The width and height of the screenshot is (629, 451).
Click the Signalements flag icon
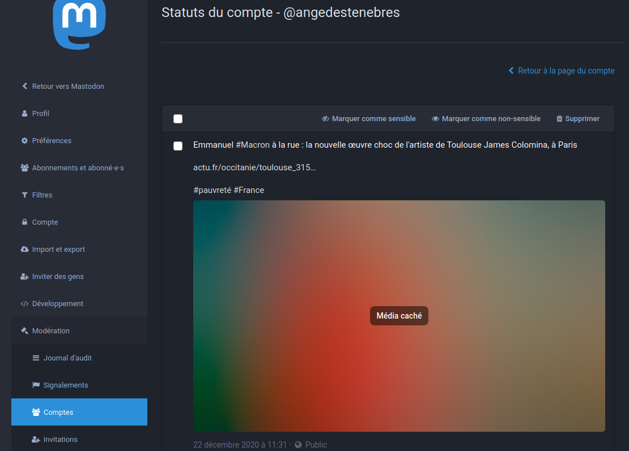36,385
